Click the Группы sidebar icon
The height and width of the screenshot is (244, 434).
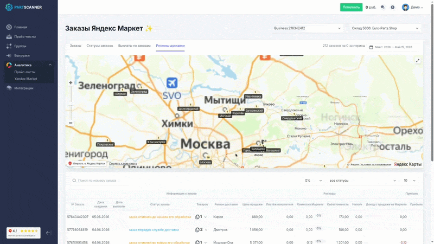pyautogui.click(x=9, y=46)
